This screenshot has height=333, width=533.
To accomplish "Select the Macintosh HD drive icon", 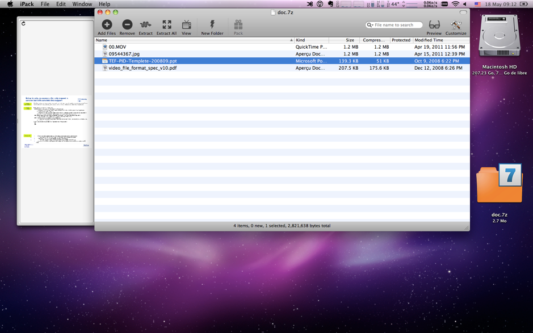I will [500, 36].
